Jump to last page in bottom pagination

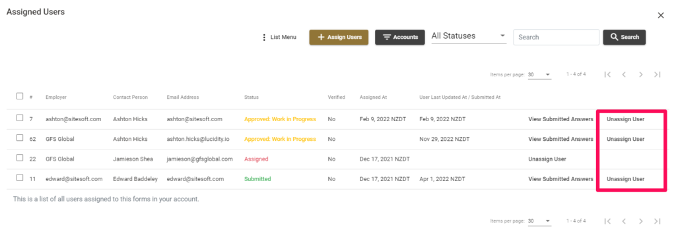coord(657,221)
